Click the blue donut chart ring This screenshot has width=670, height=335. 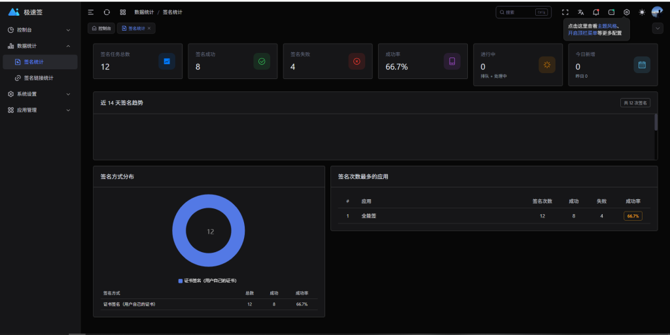pyautogui.click(x=179, y=231)
